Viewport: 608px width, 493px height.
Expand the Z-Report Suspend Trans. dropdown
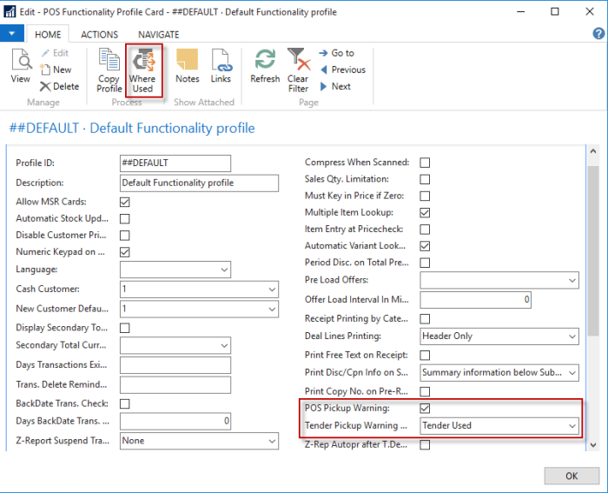point(270,441)
